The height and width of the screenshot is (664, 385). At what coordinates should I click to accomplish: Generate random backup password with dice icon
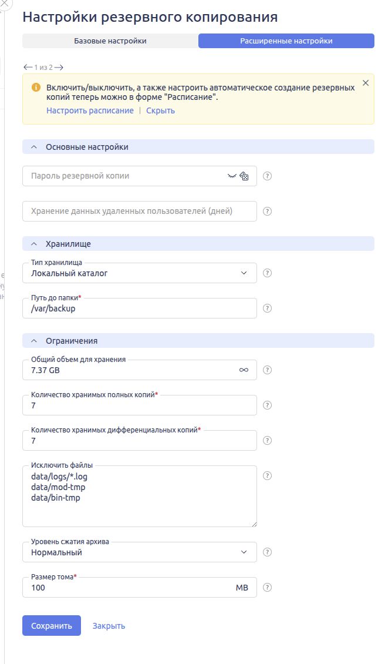click(245, 176)
